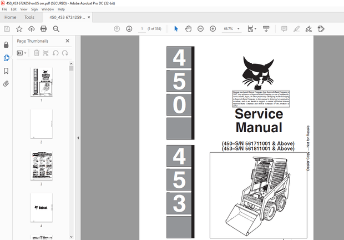Viewport: 344px width, 240px height.
Task: Delete selected page thumbnail
Action: (37, 53)
